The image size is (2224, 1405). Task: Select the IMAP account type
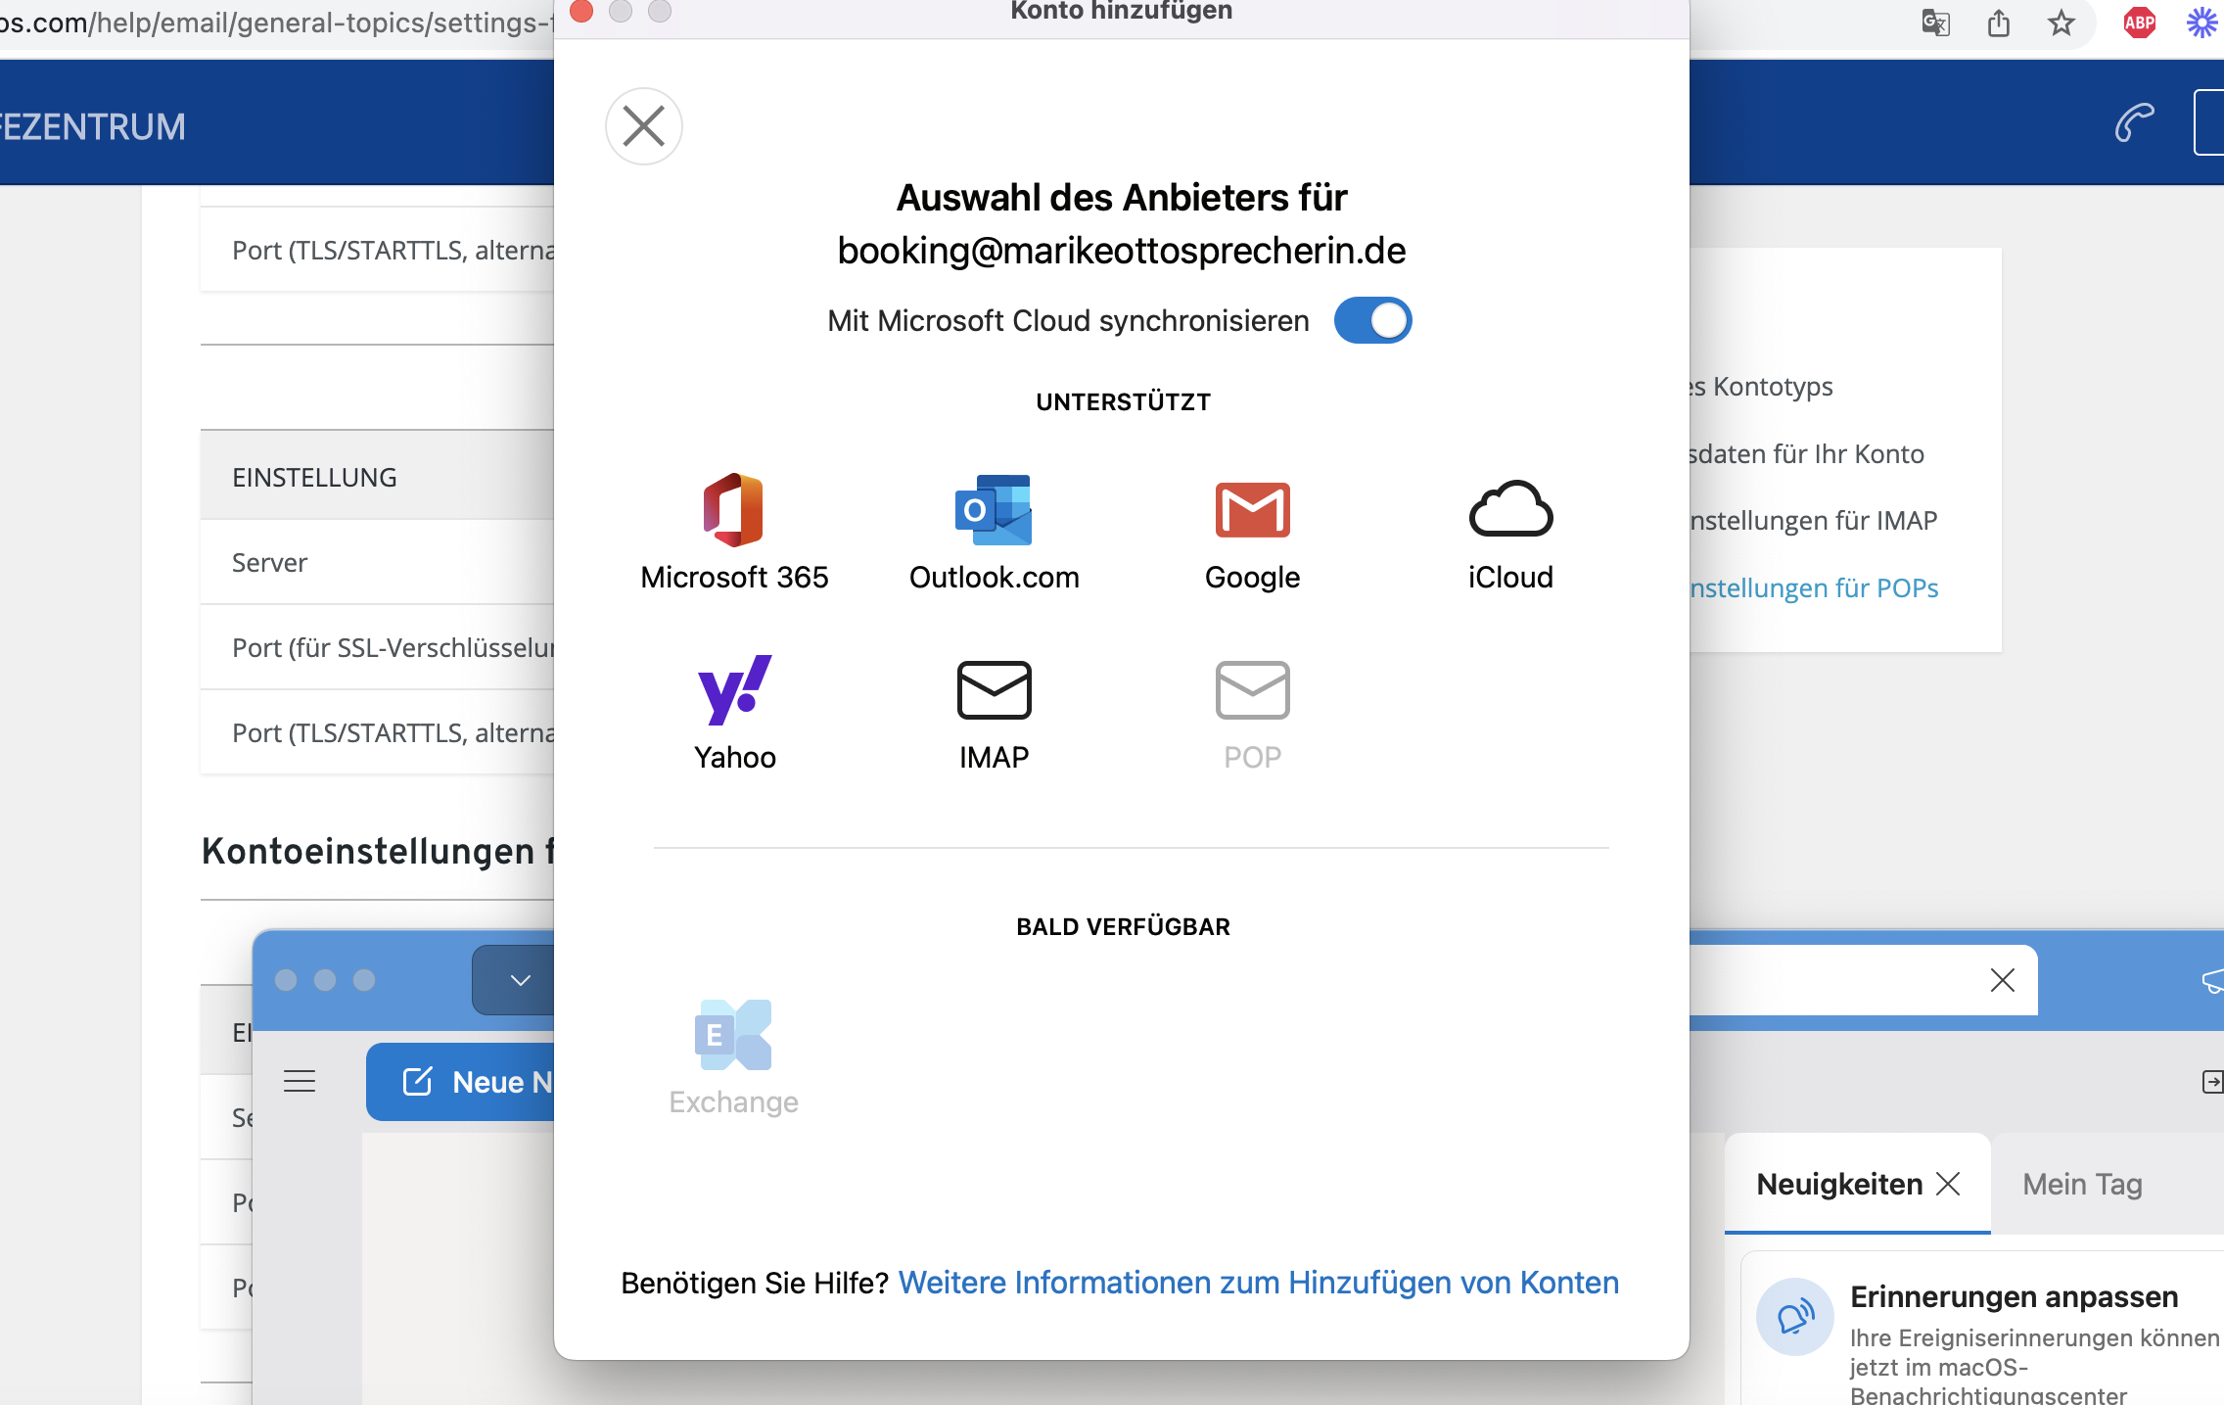(x=994, y=714)
